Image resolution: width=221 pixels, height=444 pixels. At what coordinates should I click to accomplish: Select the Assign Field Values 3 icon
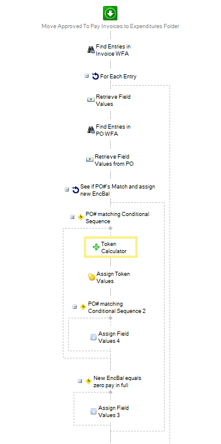93,411
